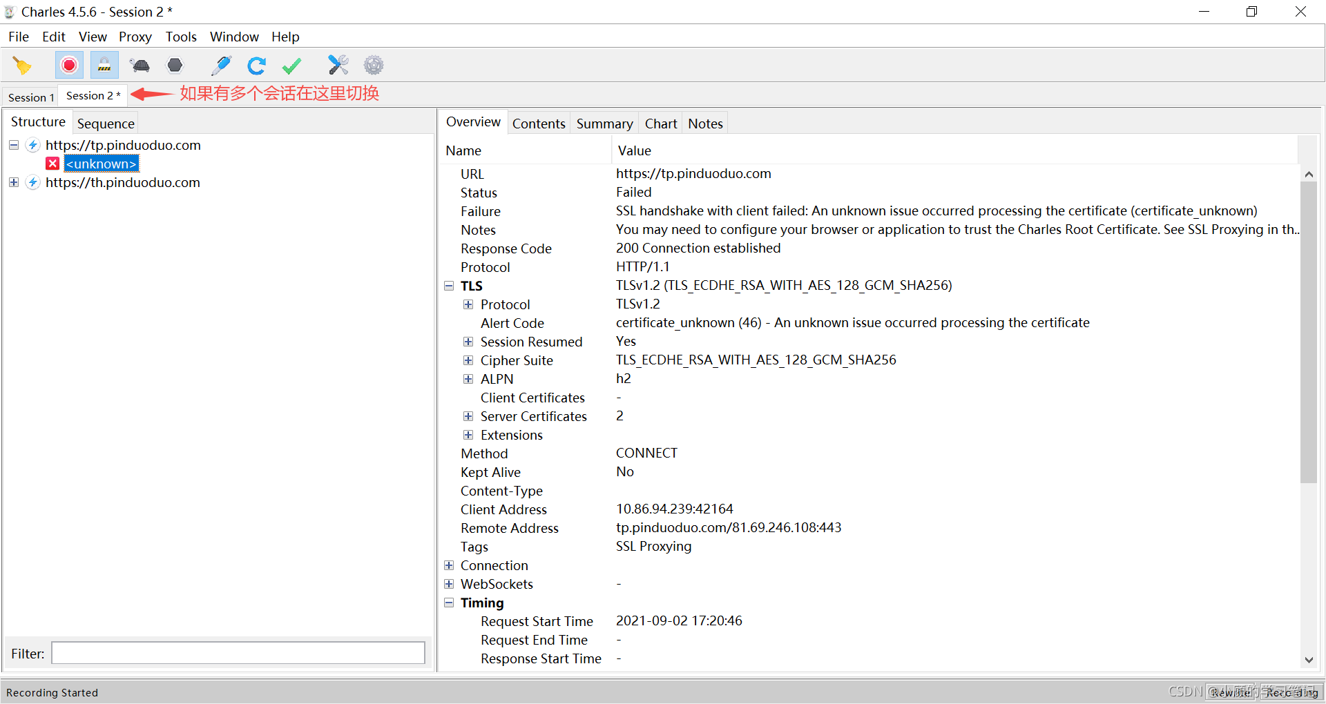The image size is (1326, 704).
Task: Select the Response Code row
Action: tap(870, 248)
